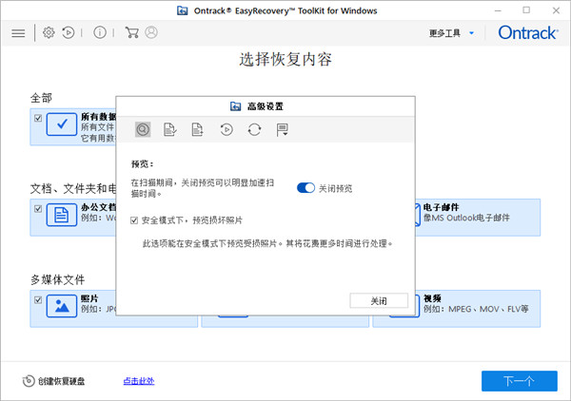571x401 pixels.
Task: Minimize the EasyRecovery window
Action: [x=498, y=10]
